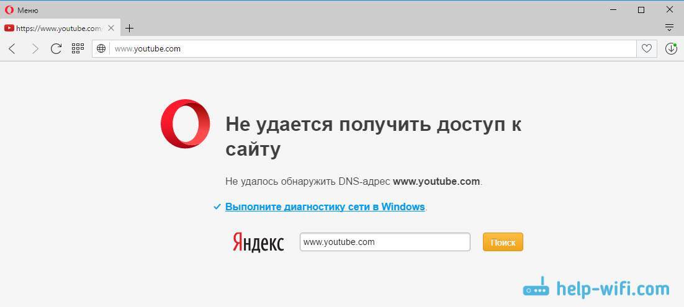This screenshot has height=307, width=684.
Task: Open the Speed Dial grid
Action: tap(78, 49)
